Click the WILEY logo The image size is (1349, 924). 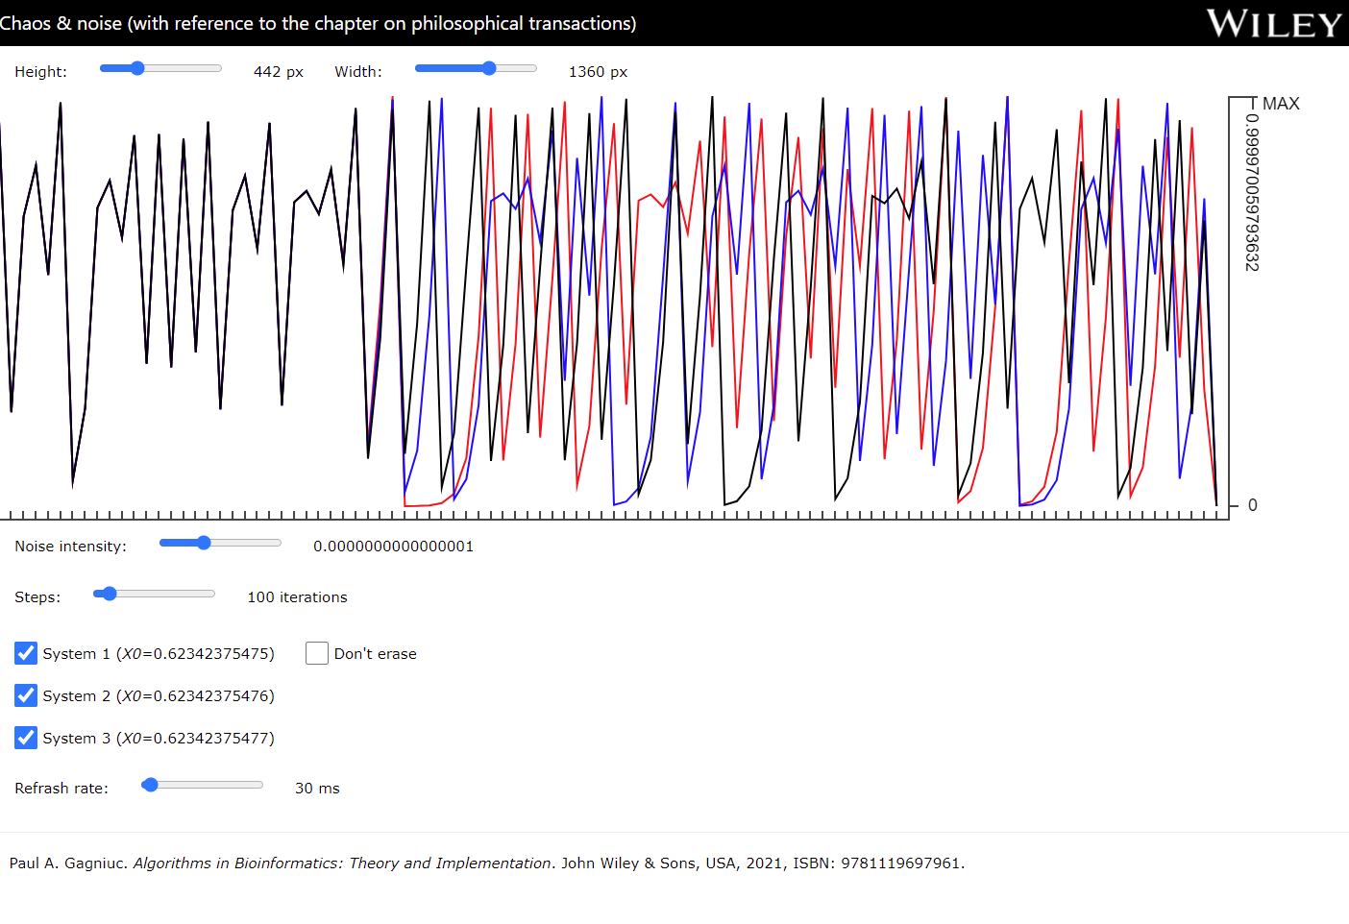tap(1273, 24)
